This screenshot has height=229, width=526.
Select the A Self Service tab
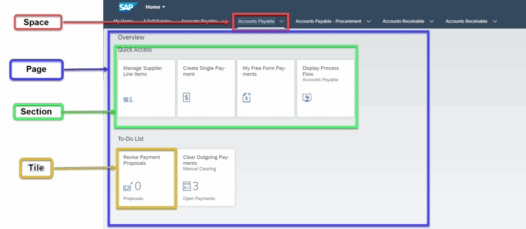pyautogui.click(x=157, y=22)
